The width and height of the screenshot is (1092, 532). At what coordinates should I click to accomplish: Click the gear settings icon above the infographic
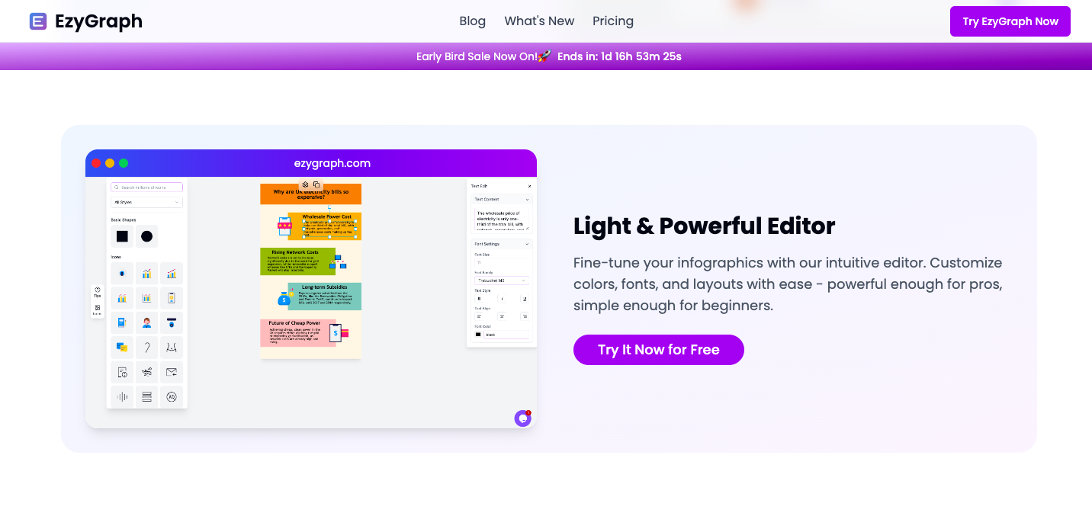click(x=305, y=184)
